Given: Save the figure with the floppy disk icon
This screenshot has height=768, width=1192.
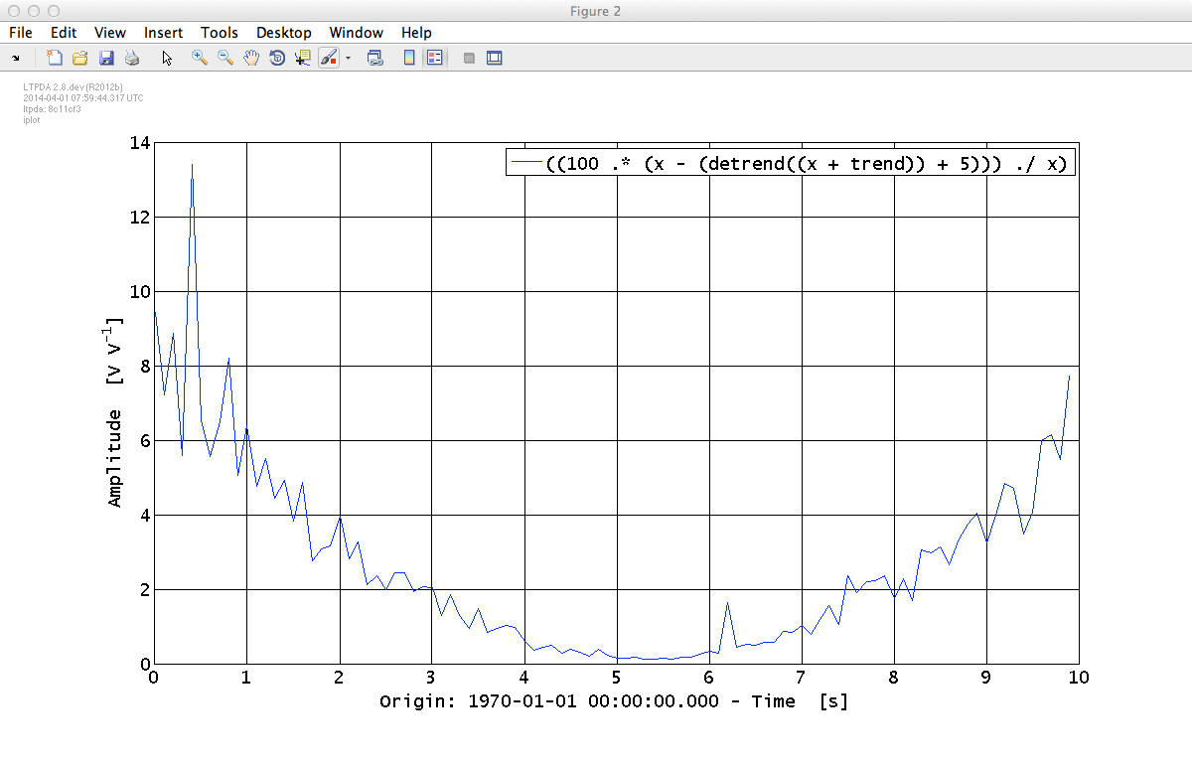Looking at the screenshot, I should 106,59.
